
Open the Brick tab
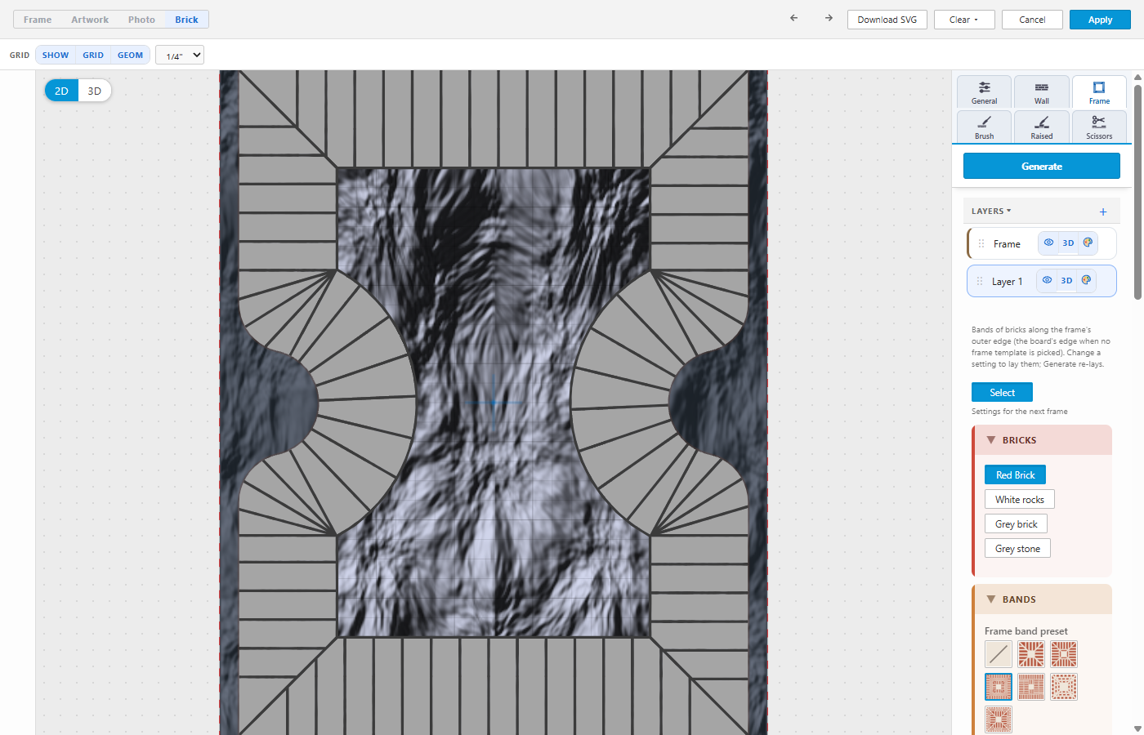(x=186, y=20)
